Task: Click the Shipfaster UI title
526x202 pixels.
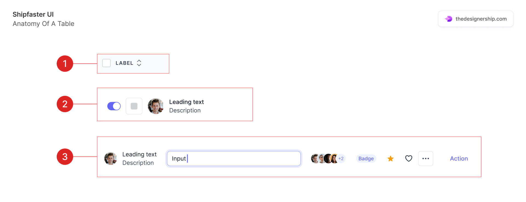Action: tap(33, 14)
